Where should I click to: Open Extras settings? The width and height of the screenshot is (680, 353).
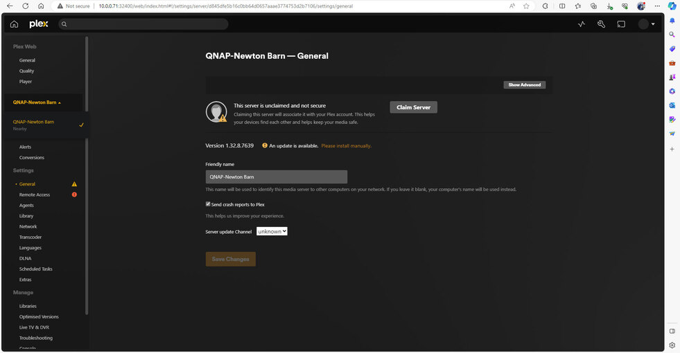(25, 280)
